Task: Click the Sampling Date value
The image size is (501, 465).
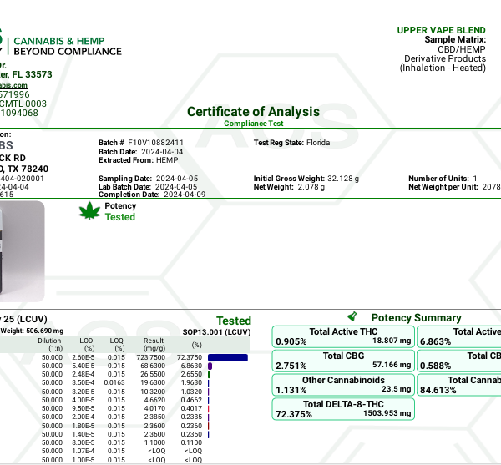Action: pyautogui.click(x=177, y=179)
